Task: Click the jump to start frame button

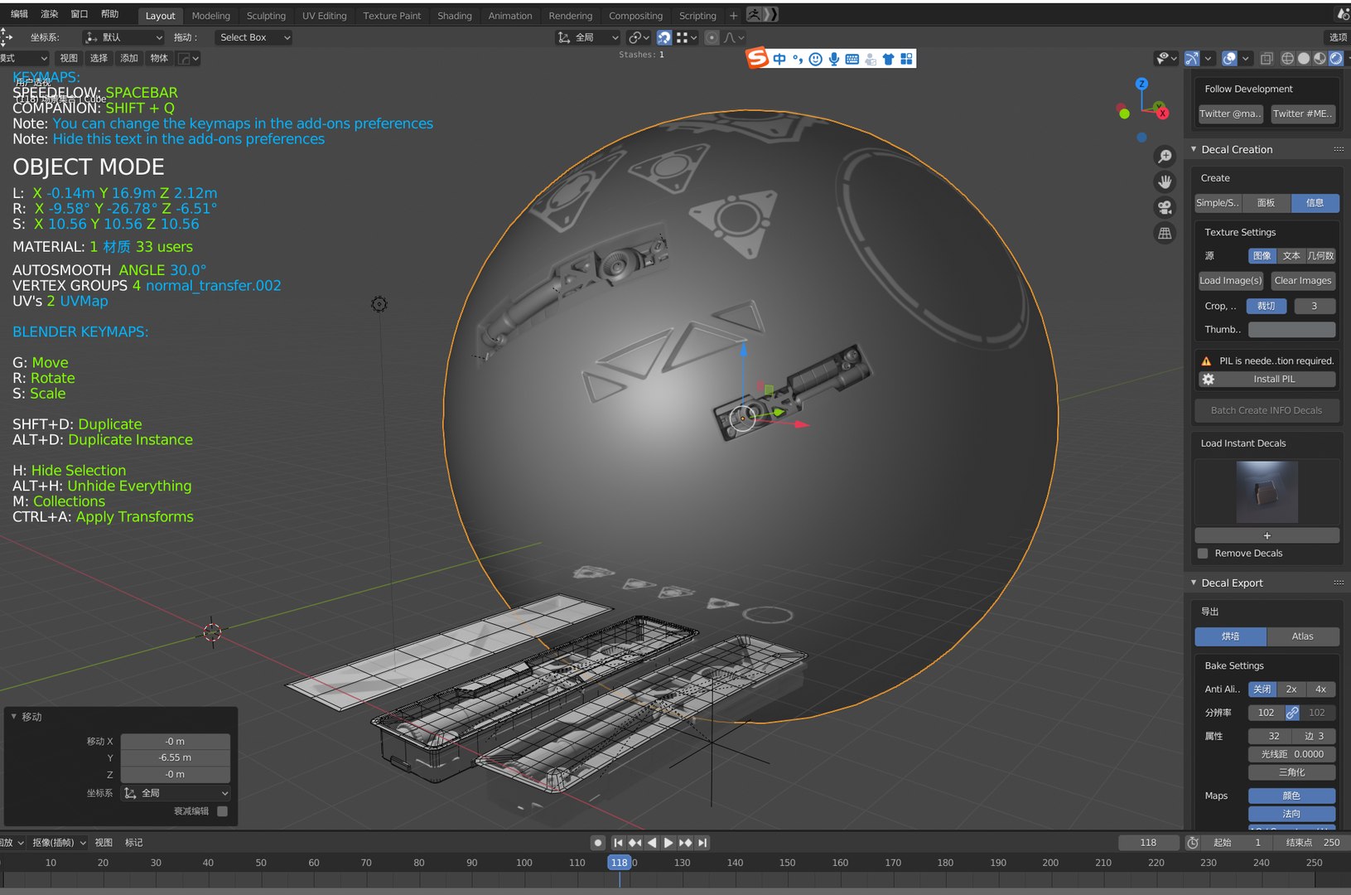Action: 618,843
